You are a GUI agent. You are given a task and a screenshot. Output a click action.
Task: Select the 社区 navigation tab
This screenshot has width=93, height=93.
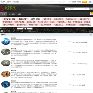4,14
